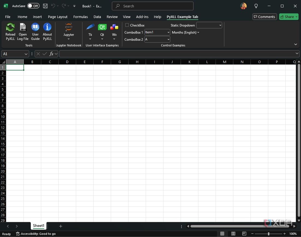Screen dimensions: 301x237
Task: Expand the formula bar chevron
Action: coord(297,54)
